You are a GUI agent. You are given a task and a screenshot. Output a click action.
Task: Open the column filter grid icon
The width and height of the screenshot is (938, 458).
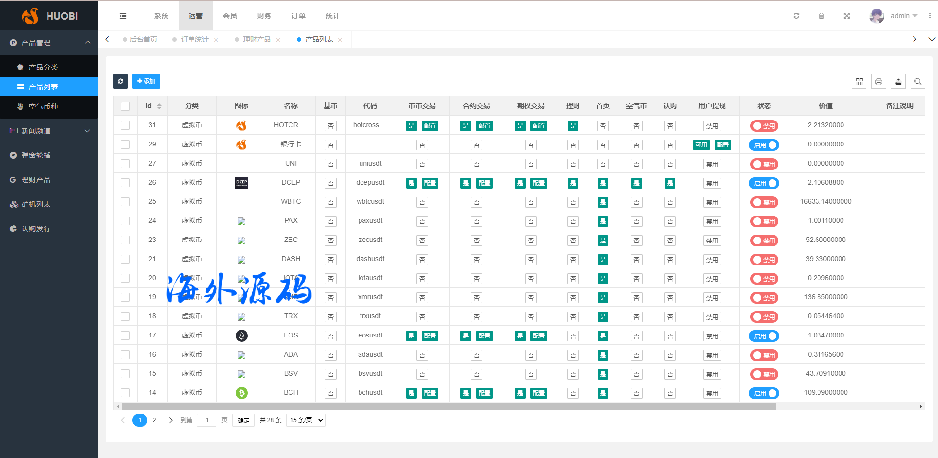click(859, 82)
